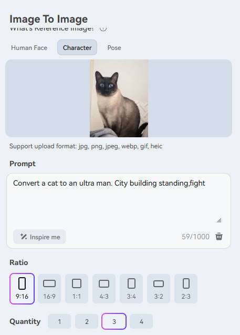Click inside the Prompt text field
Image resolution: width=240 pixels, height=335 pixels.
(x=119, y=201)
